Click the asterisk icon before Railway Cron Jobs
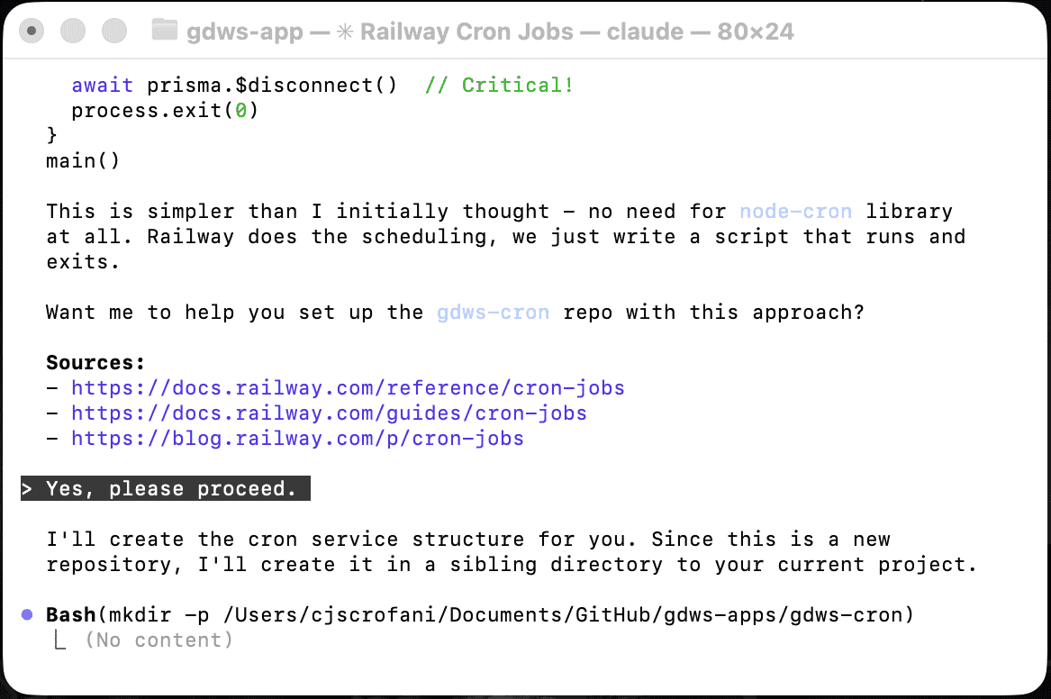 pyautogui.click(x=343, y=32)
